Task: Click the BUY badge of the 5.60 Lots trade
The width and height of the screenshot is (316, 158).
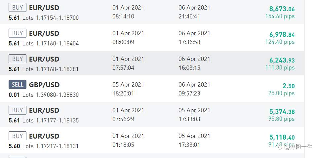Action: tap(18, 136)
